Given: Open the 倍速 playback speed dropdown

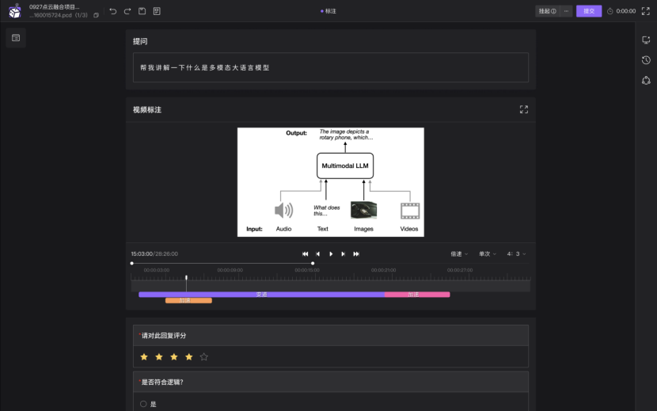Looking at the screenshot, I should coord(459,253).
